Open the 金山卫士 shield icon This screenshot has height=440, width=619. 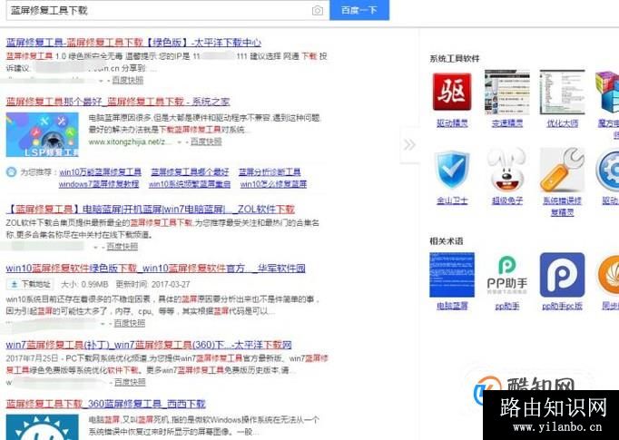pyautogui.click(x=452, y=171)
